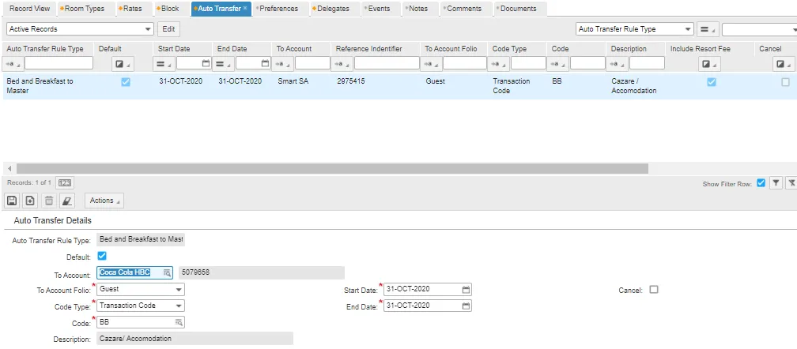This screenshot has width=797, height=349.
Task: Open calendar in End Date filter field
Action: pos(266,63)
